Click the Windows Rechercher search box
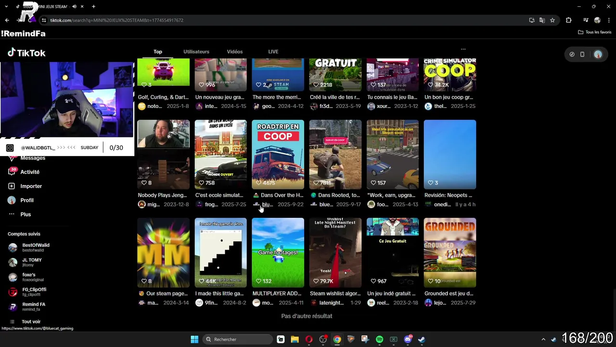616x347 pixels. (x=238, y=339)
